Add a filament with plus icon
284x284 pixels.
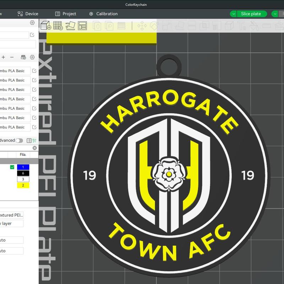pos(3,57)
